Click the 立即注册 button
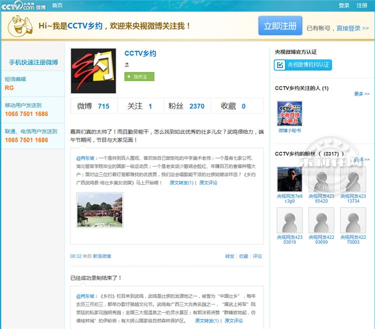The image size is (375, 329). (280, 26)
